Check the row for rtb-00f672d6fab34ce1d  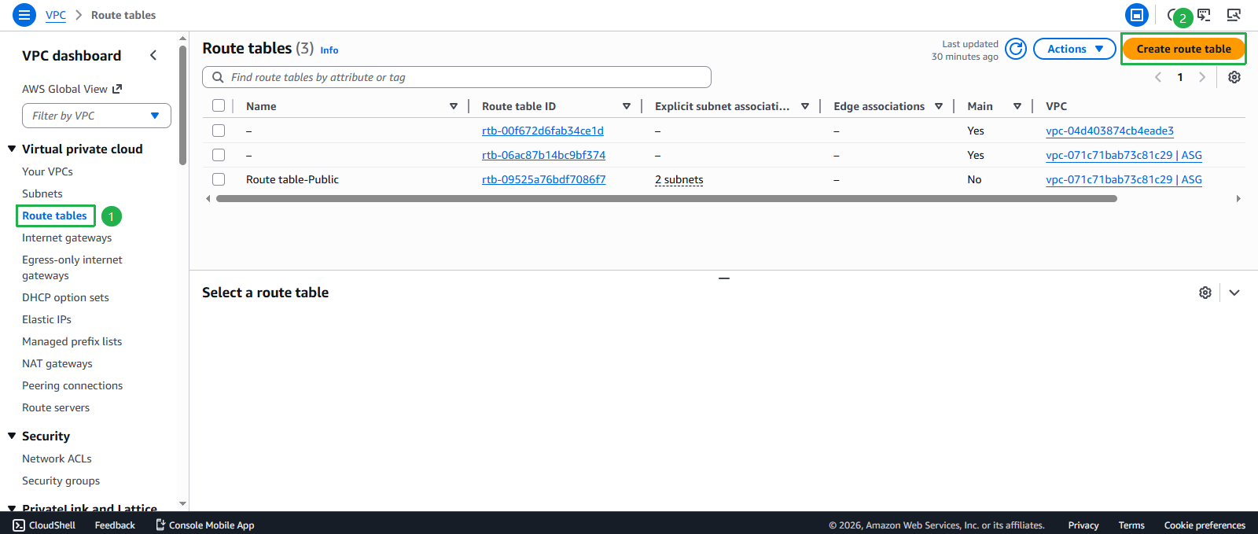tap(219, 131)
